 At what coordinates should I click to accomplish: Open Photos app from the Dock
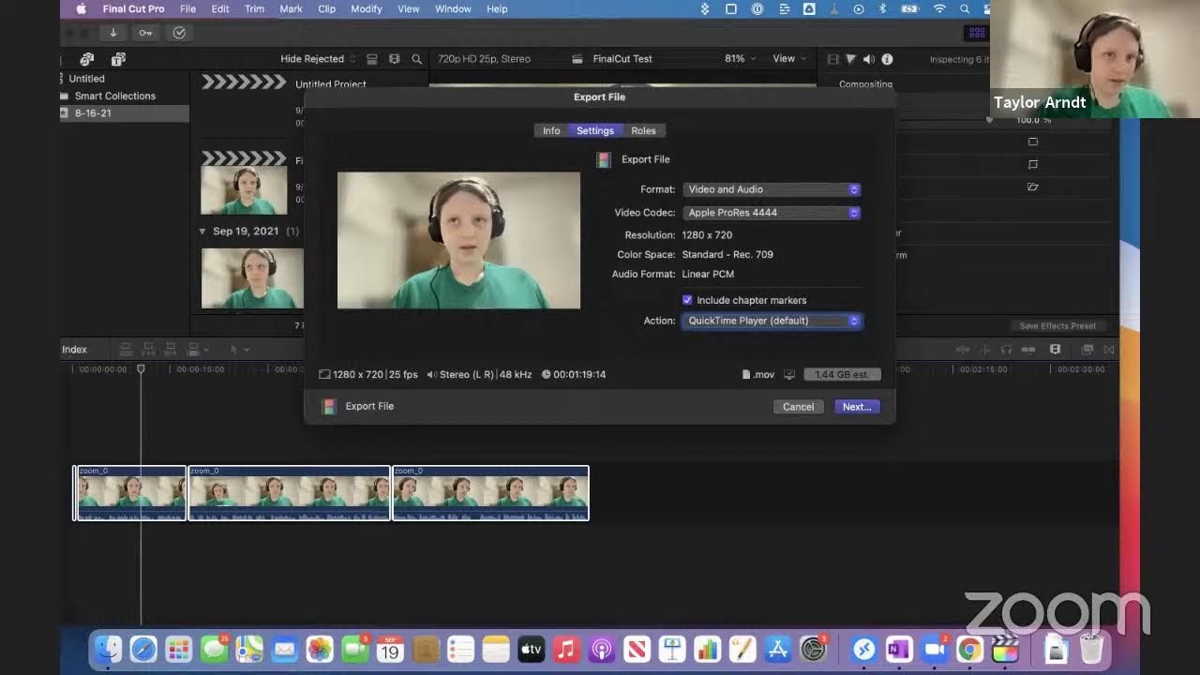320,649
